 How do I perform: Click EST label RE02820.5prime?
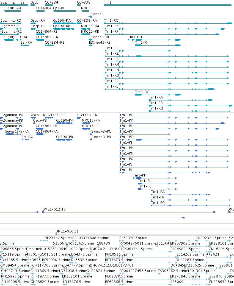pos(119,276)
